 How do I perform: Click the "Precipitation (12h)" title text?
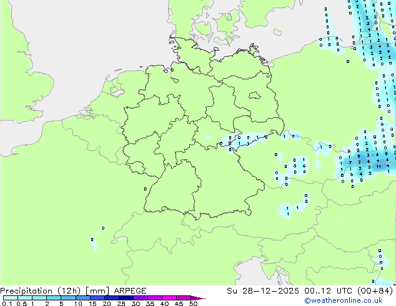coord(41,291)
